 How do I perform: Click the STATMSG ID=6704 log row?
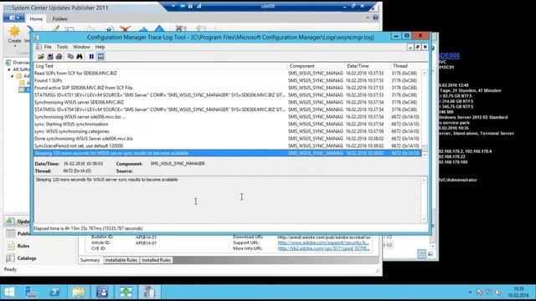point(227,110)
